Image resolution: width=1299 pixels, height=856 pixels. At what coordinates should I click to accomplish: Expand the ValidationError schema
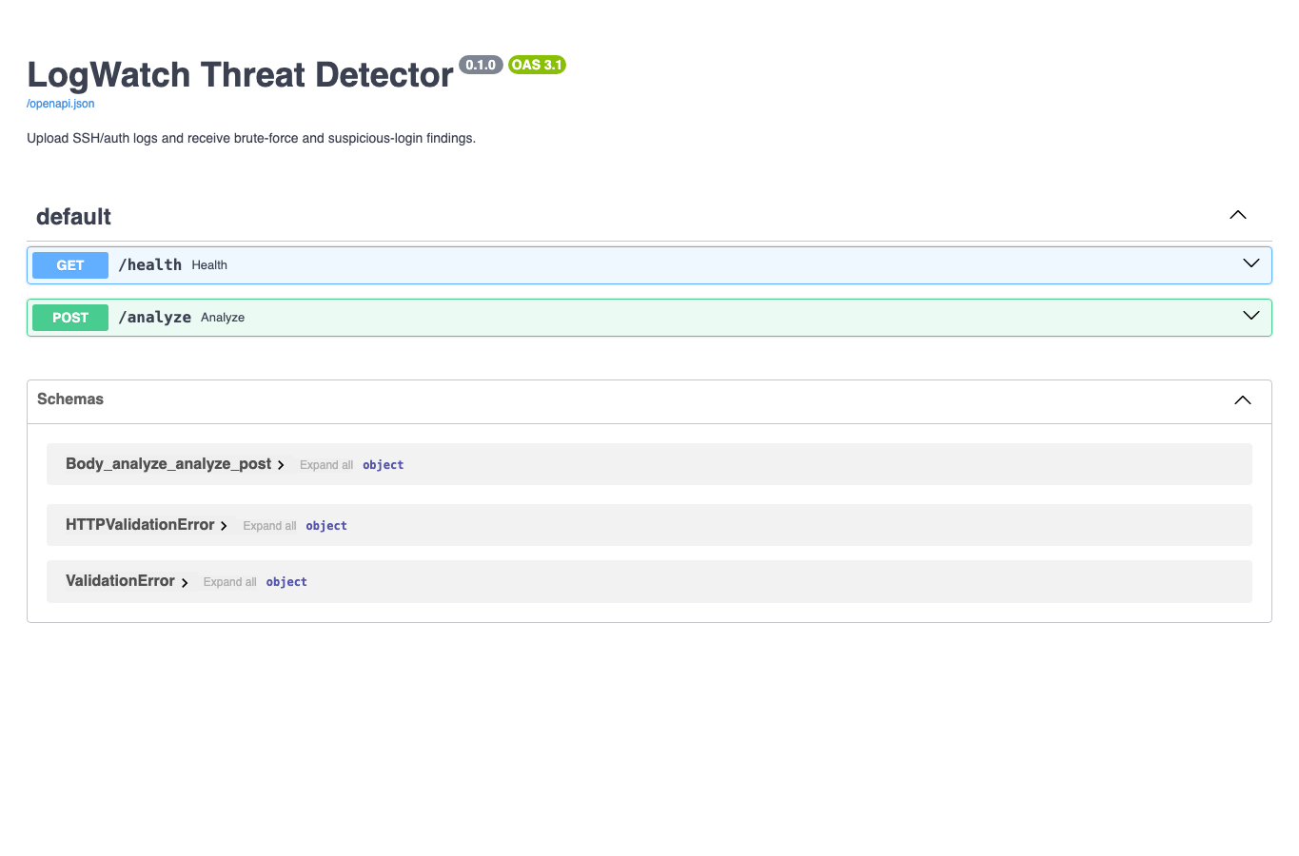pyautogui.click(x=126, y=581)
